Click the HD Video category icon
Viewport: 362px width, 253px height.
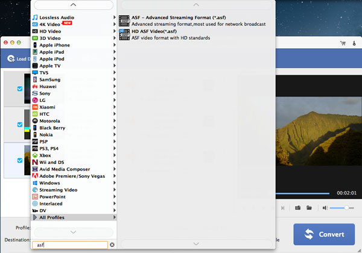[35, 31]
